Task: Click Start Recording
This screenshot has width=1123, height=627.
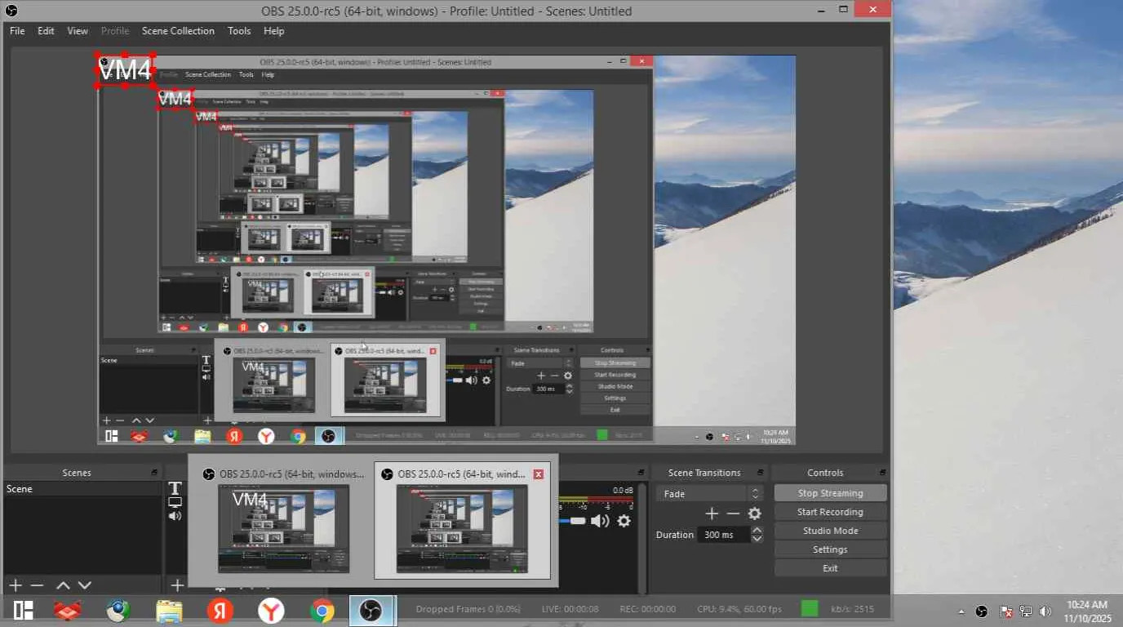Action: point(830,512)
